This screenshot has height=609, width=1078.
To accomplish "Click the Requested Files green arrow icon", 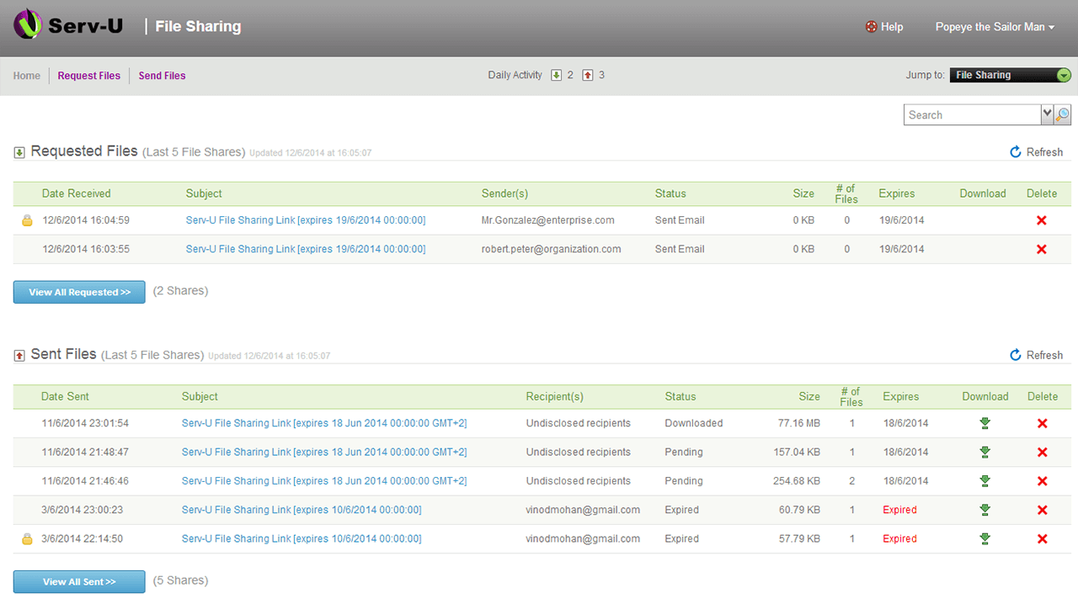I will point(19,152).
